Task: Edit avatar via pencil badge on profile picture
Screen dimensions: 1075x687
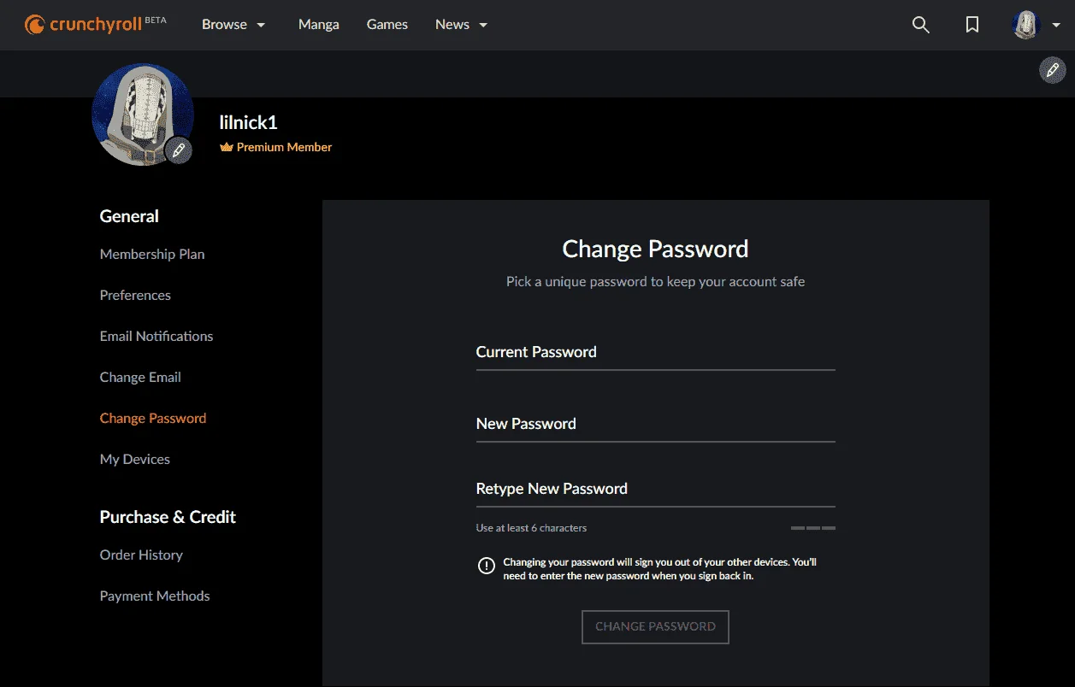Action: click(178, 150)
